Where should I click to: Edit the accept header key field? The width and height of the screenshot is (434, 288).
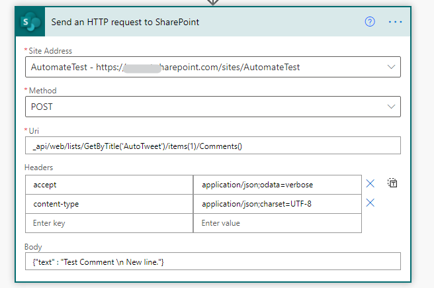pos(109,185)
